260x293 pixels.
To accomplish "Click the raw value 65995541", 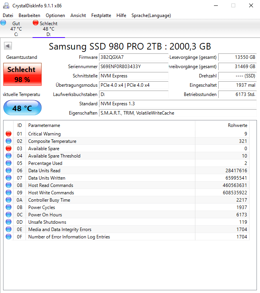I will (x=236, y=178).
